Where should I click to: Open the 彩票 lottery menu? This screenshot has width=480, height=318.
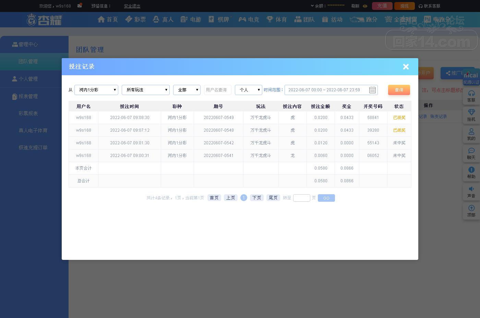(x=135, y=19)
